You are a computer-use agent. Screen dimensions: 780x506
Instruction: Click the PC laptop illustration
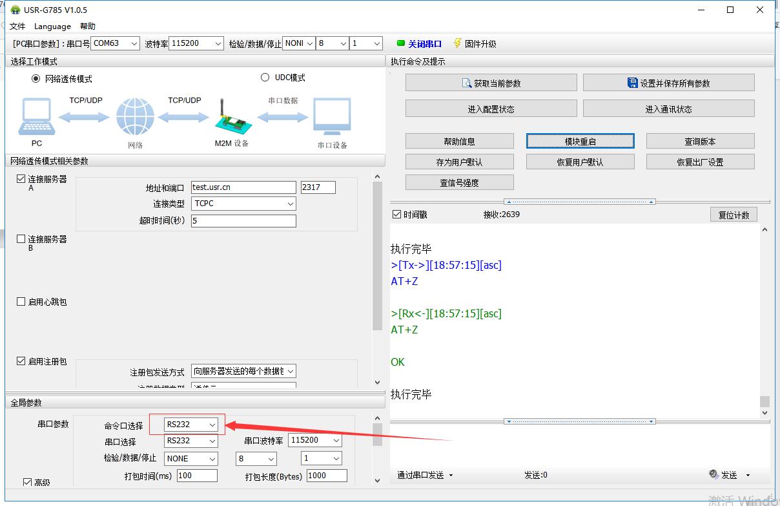pos(37,118)
